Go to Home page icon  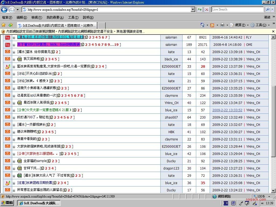coord(202,25)
